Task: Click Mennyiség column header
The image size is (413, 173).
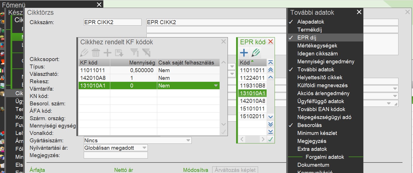Action: tap(134, 62)
